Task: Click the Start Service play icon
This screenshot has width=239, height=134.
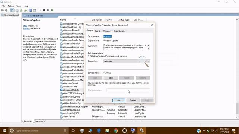Action: (x=40, y=10)
